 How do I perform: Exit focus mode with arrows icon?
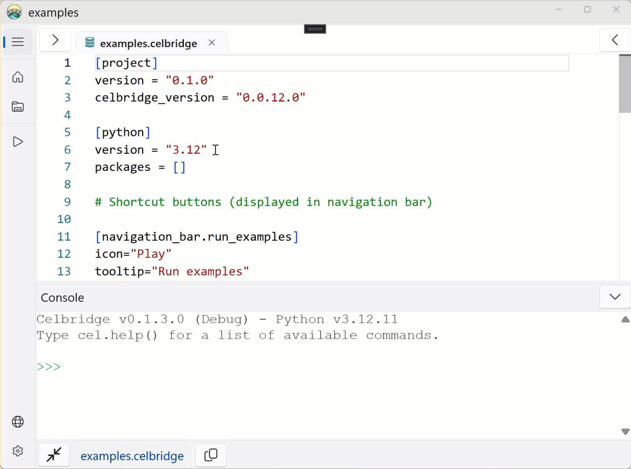(54, 455)
